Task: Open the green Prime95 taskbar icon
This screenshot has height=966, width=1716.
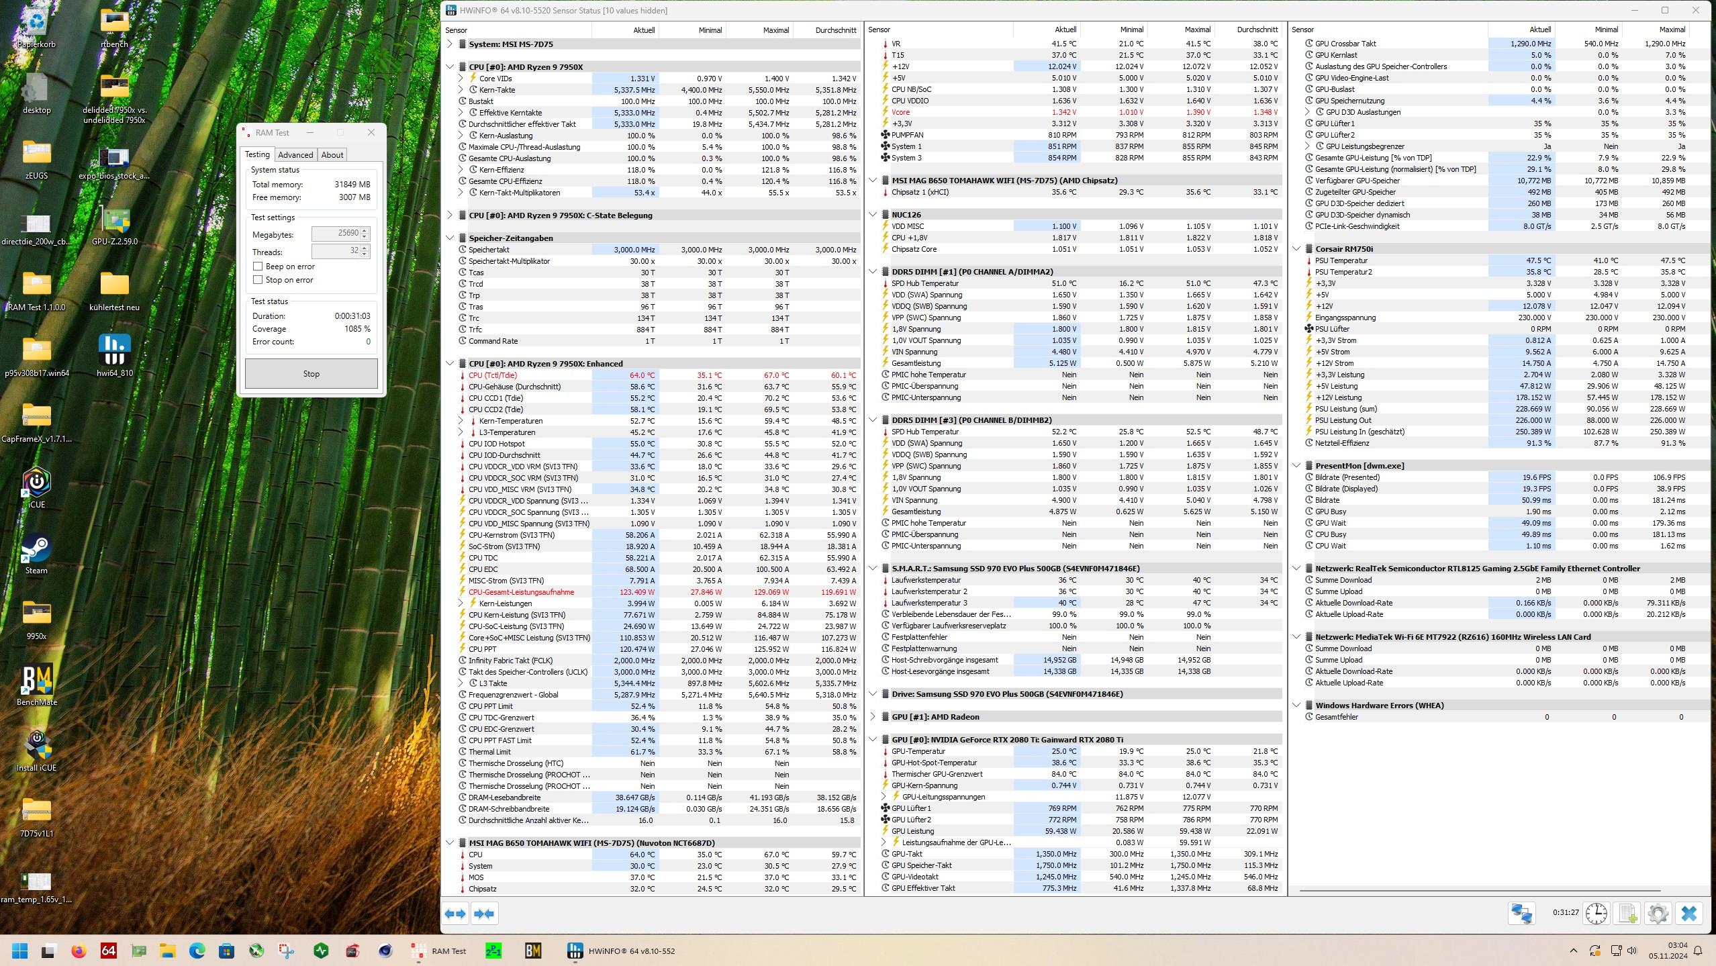Action: tap(493, 951)
